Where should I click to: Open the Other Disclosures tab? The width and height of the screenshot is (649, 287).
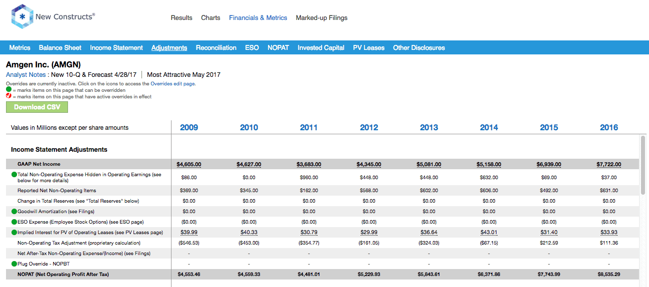coord(419,48)
